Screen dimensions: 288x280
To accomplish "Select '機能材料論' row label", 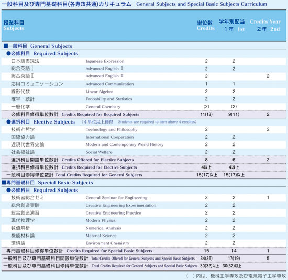I will point(23,236).
